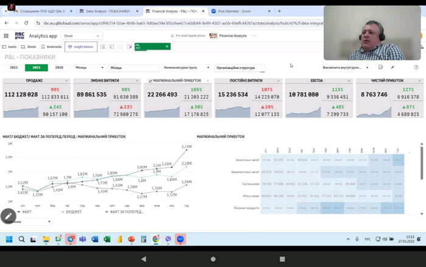Screen dimensions: 426x267
Task: Click the pencil edit floating icon
Action: [x=9, y=216]
